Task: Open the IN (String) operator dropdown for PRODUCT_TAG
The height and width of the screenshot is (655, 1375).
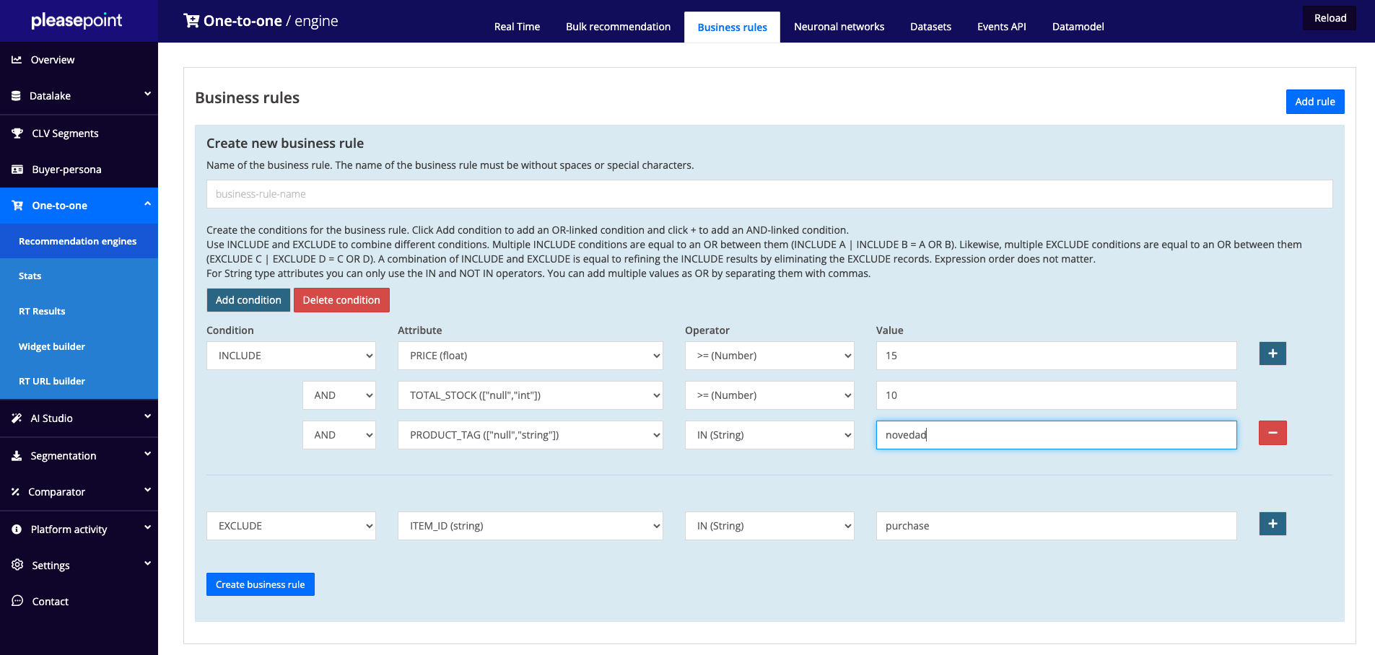Action: point(769,435)
